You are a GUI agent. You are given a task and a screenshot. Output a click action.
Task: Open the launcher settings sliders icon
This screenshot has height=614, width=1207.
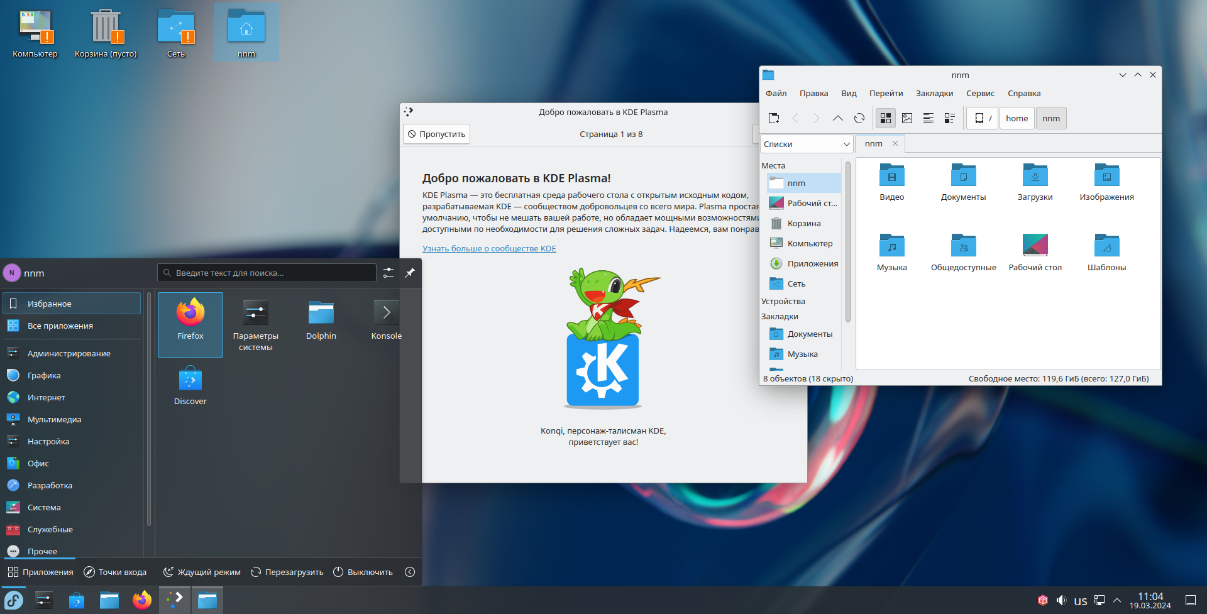pyautogui.click(x=389, y=273)
